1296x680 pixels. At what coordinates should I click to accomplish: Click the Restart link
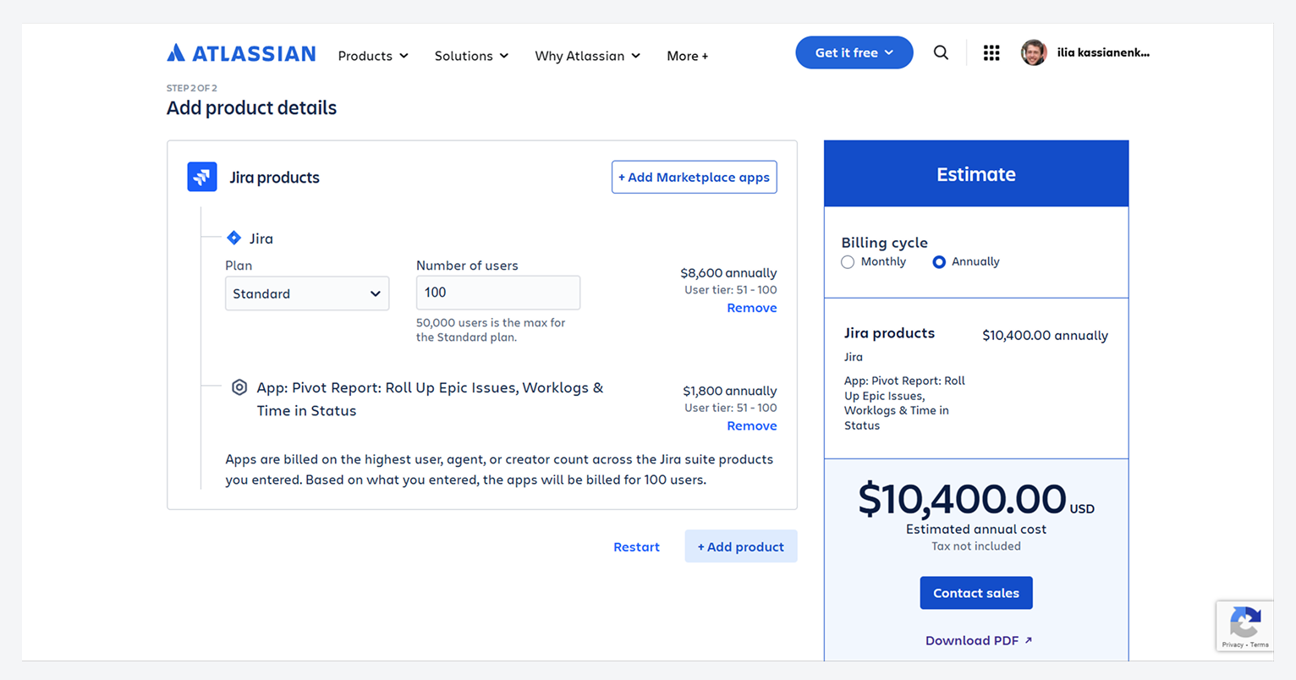pos(636,546)
